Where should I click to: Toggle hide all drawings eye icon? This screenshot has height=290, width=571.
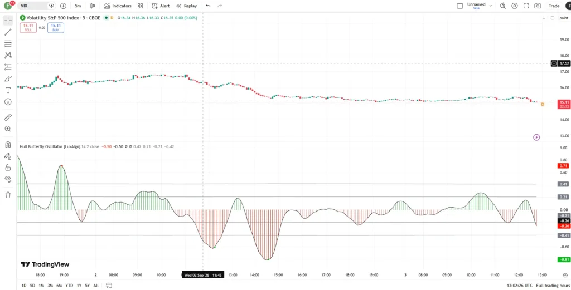coord(8,179)
